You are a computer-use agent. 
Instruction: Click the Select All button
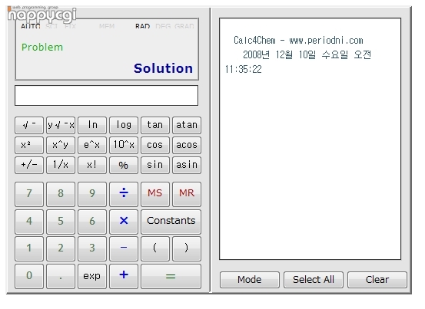click(x=314, y=280)
